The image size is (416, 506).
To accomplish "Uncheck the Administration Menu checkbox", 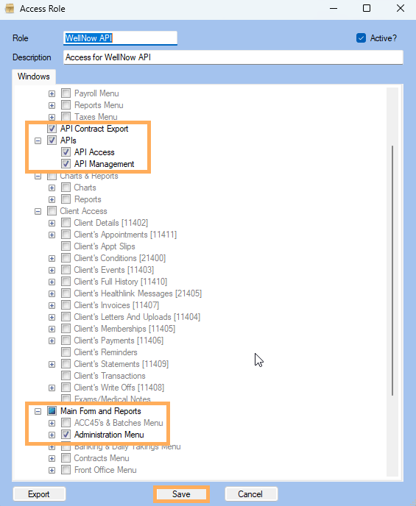I will pos(66,435).
